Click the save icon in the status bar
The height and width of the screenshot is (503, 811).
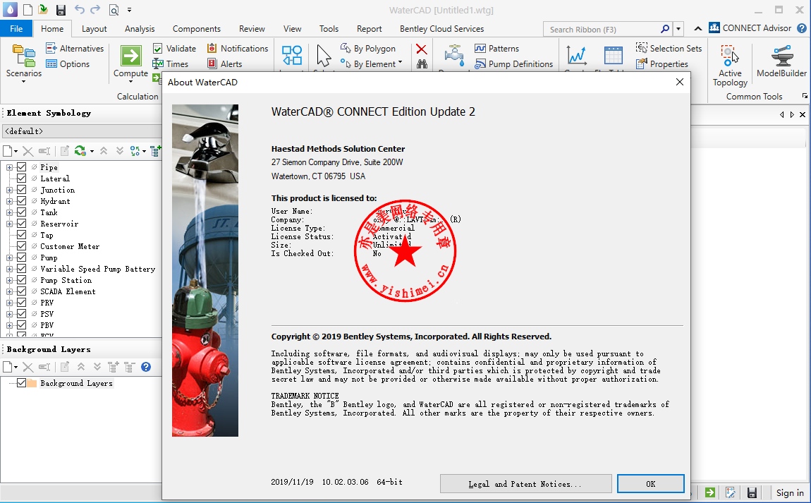pos(752,492)
